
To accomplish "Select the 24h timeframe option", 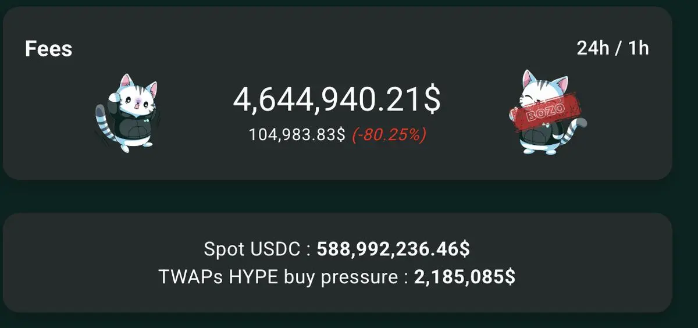I will (x=592, y=48).
